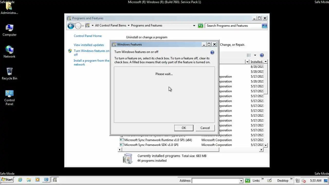Click Turn Windows features on or off link

(x=92, y=53)
